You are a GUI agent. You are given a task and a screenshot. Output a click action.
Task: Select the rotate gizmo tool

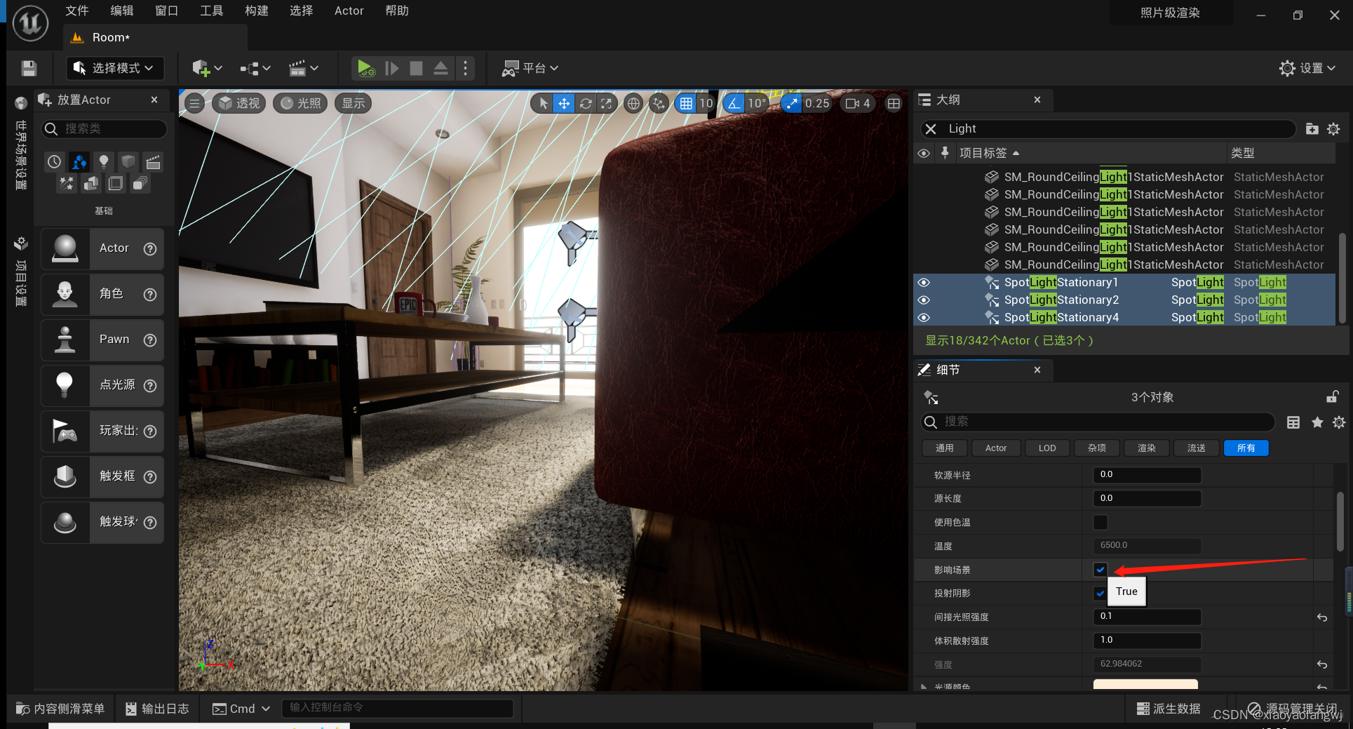[586, 104]
